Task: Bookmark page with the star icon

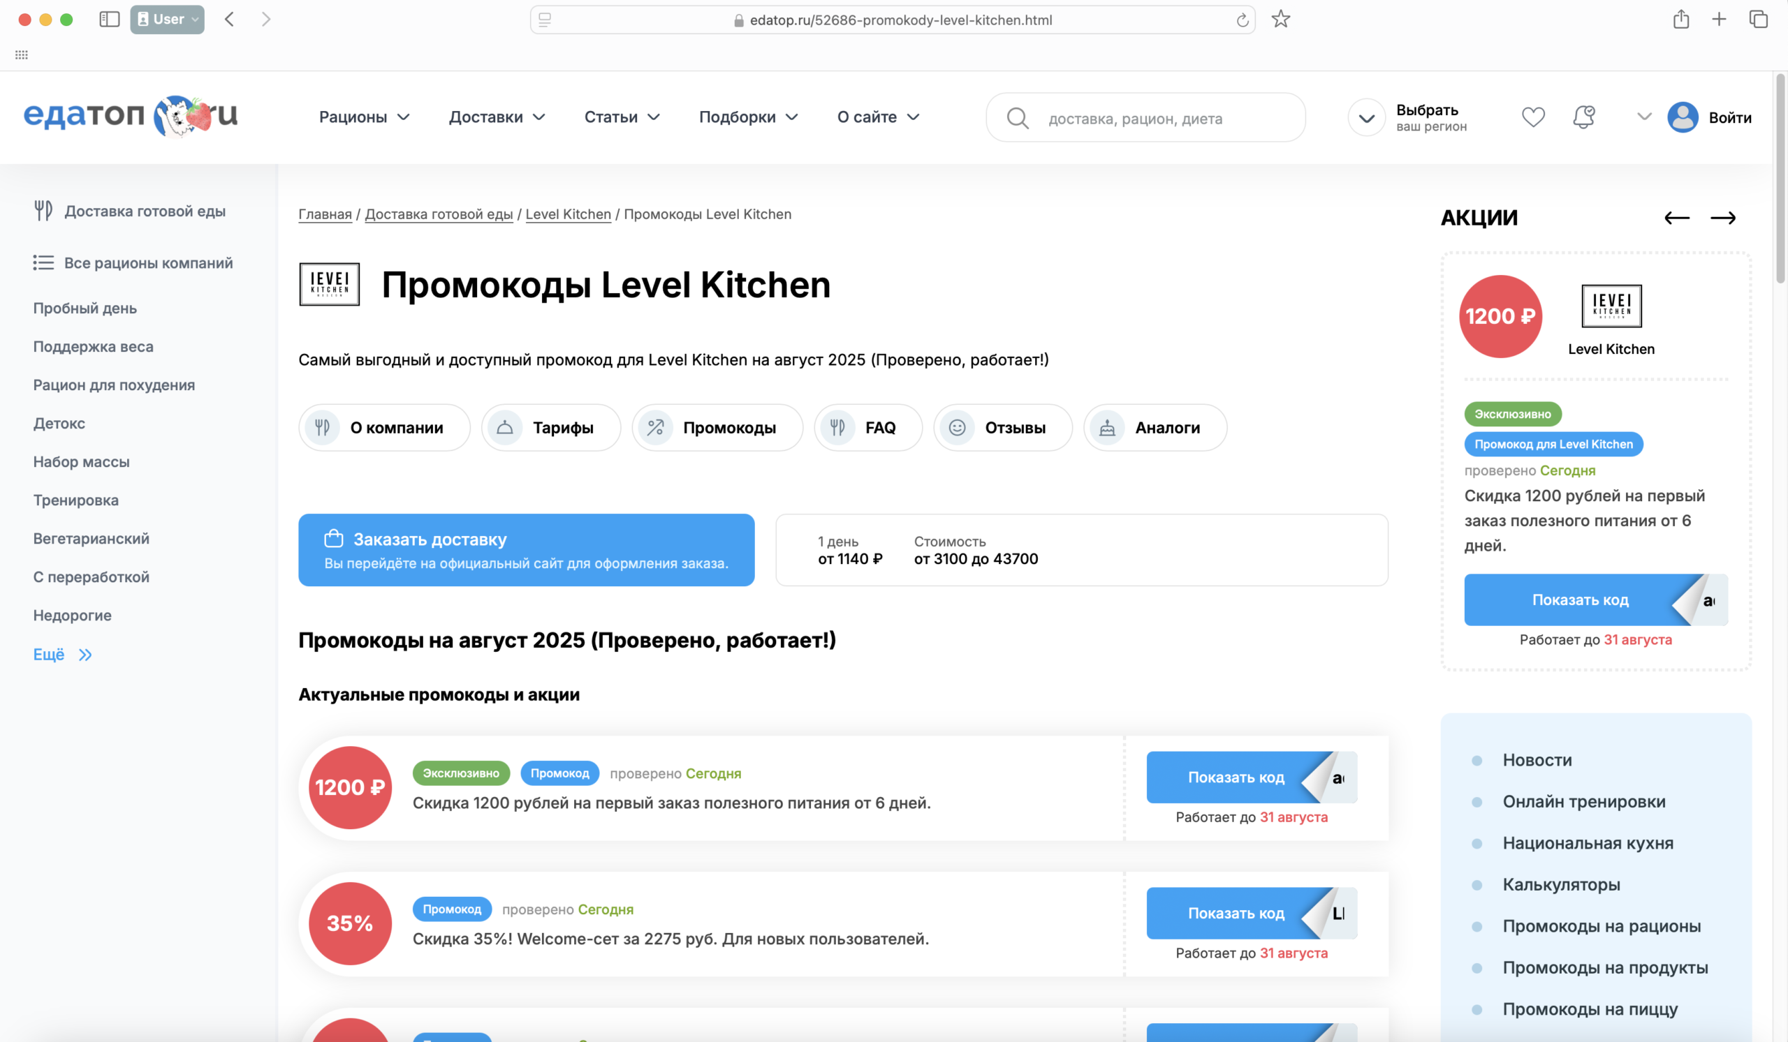Action: (1280, 20)
